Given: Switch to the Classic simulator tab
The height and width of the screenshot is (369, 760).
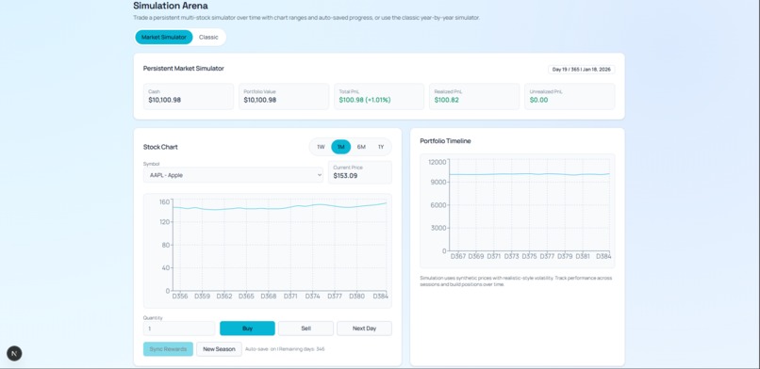Looking at the screenshot, I should (x=208, y=38).
